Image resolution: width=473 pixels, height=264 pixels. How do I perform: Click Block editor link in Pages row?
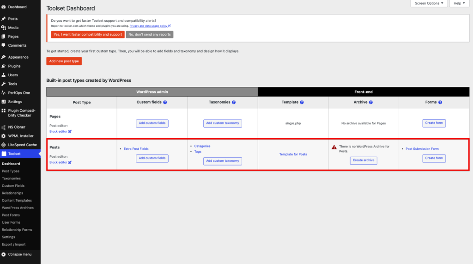click(x=58, y=131)
